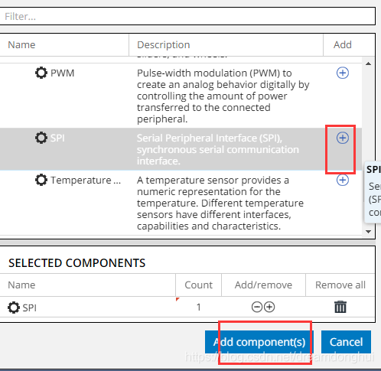Cancel the component dialog
Image resolution: width=381 pixels, height=371 pixels.
(x=346, y=342)
